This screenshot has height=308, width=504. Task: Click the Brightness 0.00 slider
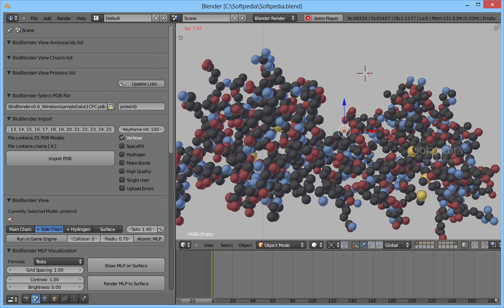(x=45, y=287)
